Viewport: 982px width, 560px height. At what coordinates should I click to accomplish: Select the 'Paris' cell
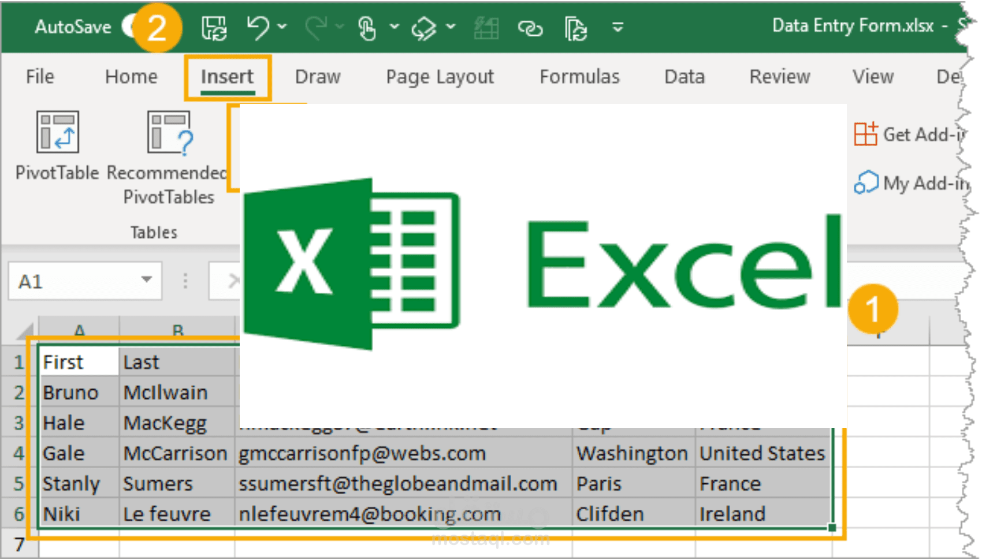pos(634,484)
